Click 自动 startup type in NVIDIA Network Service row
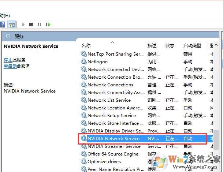This screenshot has height=172, width=223. [188, 138]
